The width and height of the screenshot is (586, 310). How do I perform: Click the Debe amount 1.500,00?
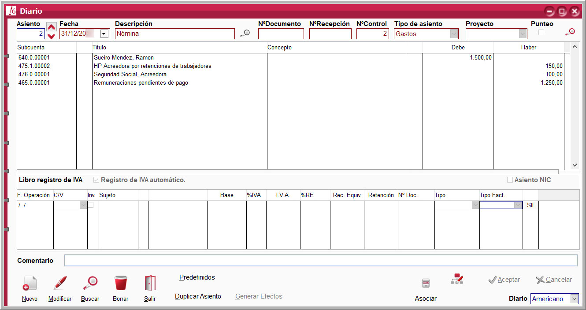pos(481,58)
